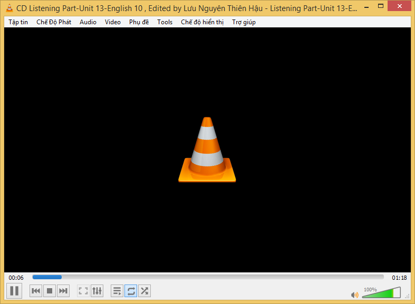Open the Phụ đề menu

139,22
